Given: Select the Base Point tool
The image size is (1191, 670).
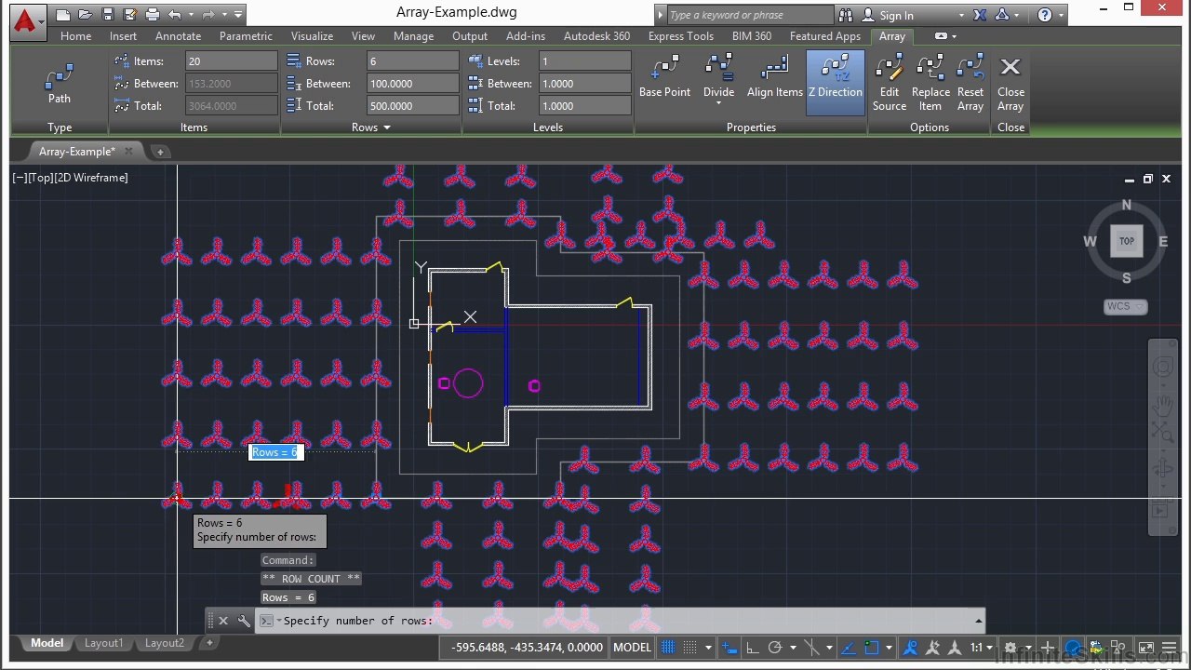Looking at the screenshot, I should (x=664, y=77).
